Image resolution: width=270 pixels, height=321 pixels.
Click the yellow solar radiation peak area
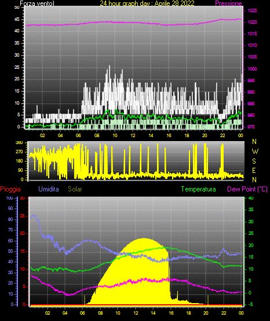coord(144,242)
